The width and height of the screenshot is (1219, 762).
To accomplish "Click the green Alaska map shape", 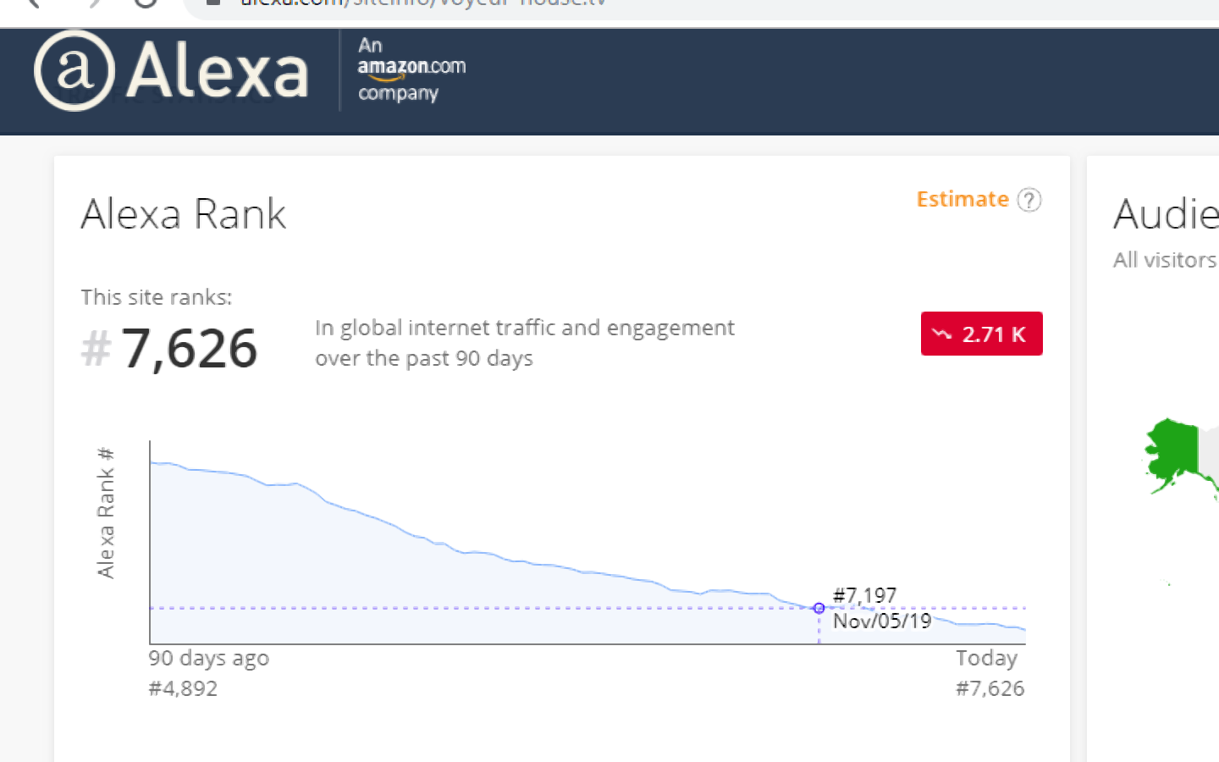I will (x=1172, y=454).
